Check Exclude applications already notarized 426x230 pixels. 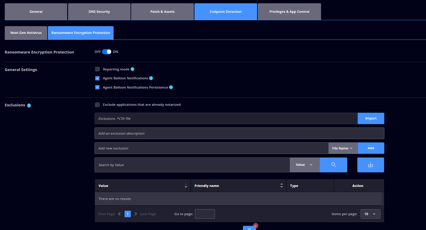(97, 105)
